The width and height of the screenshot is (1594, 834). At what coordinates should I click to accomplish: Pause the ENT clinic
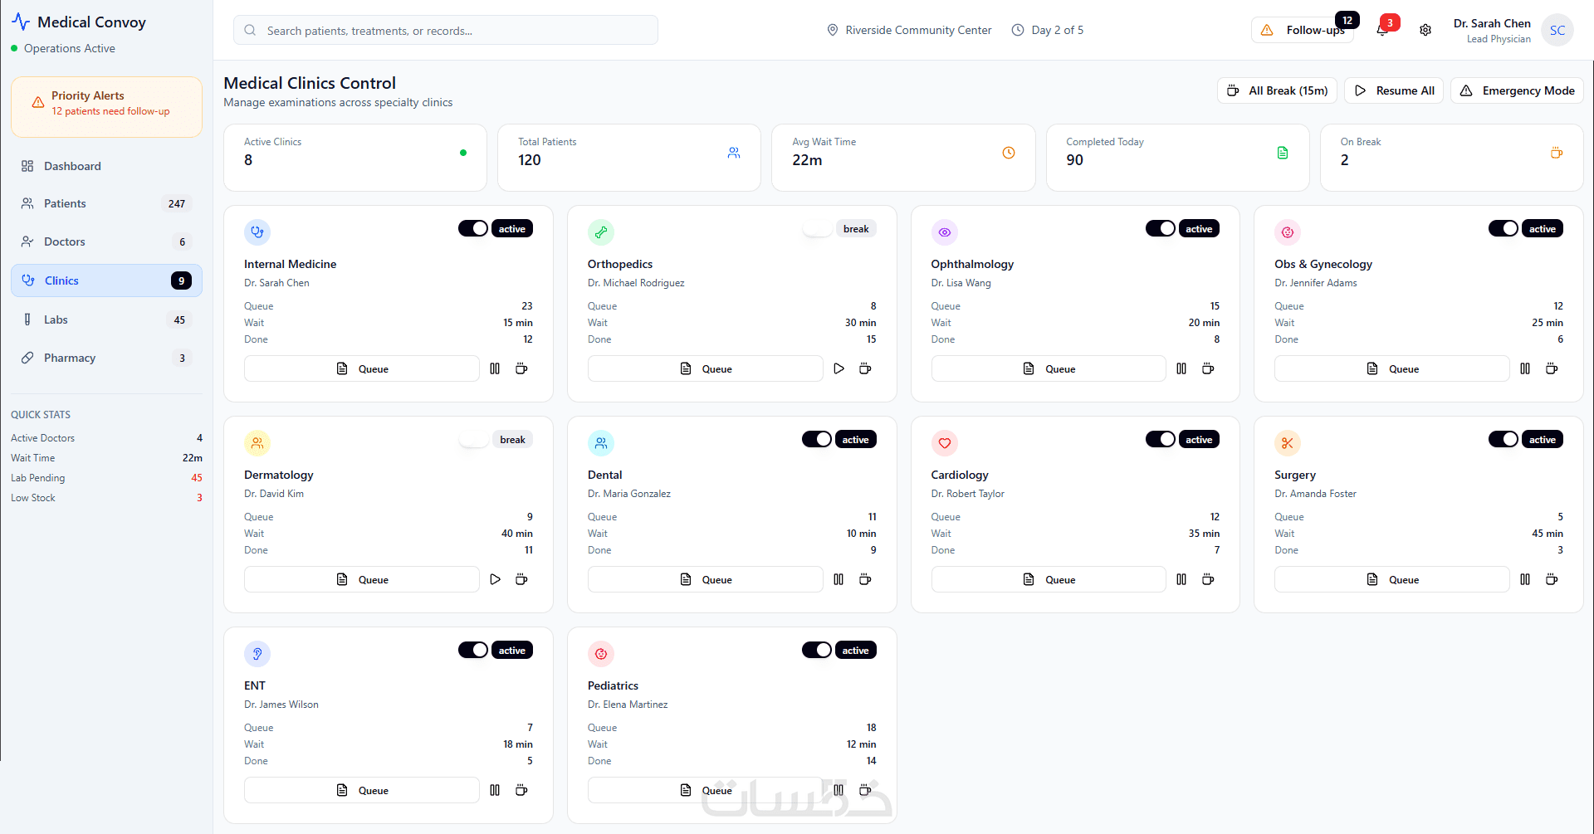pyautogui.click(x=495, y=790)
